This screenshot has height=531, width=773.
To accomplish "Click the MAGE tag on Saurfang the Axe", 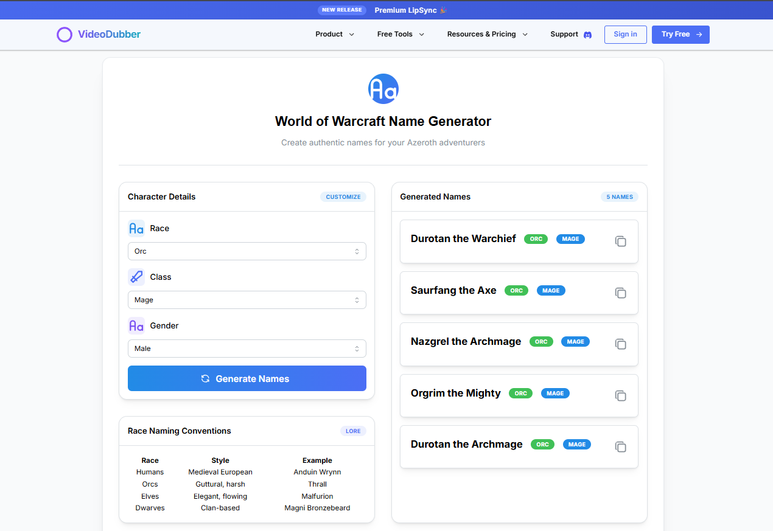I will tap(551, 291).
